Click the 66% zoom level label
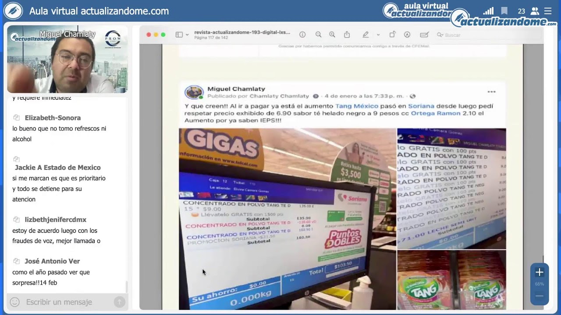The width and height of the screenshot is (561, 315). coord(539,284)
